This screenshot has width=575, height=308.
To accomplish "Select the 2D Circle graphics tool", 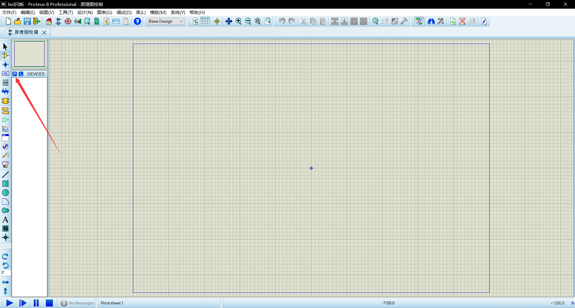I will coord(5,193).
